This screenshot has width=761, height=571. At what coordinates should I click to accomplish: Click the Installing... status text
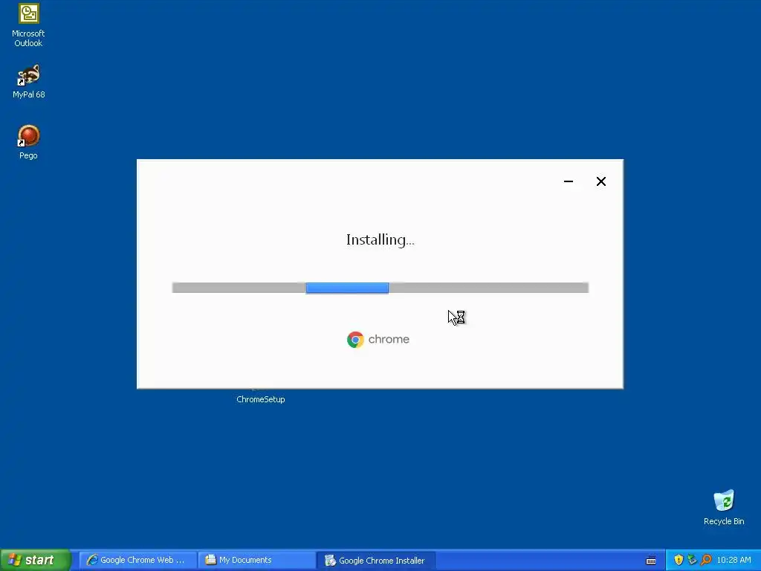coord(380,240)
